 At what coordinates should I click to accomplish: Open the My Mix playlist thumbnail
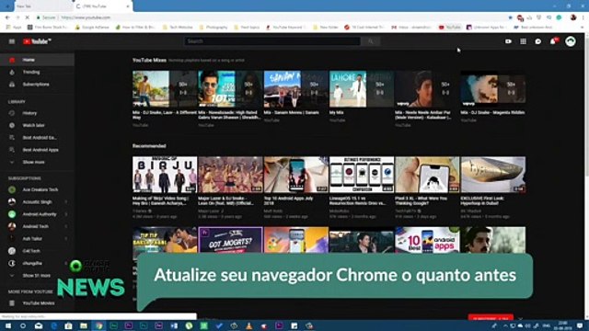point(362,89)
